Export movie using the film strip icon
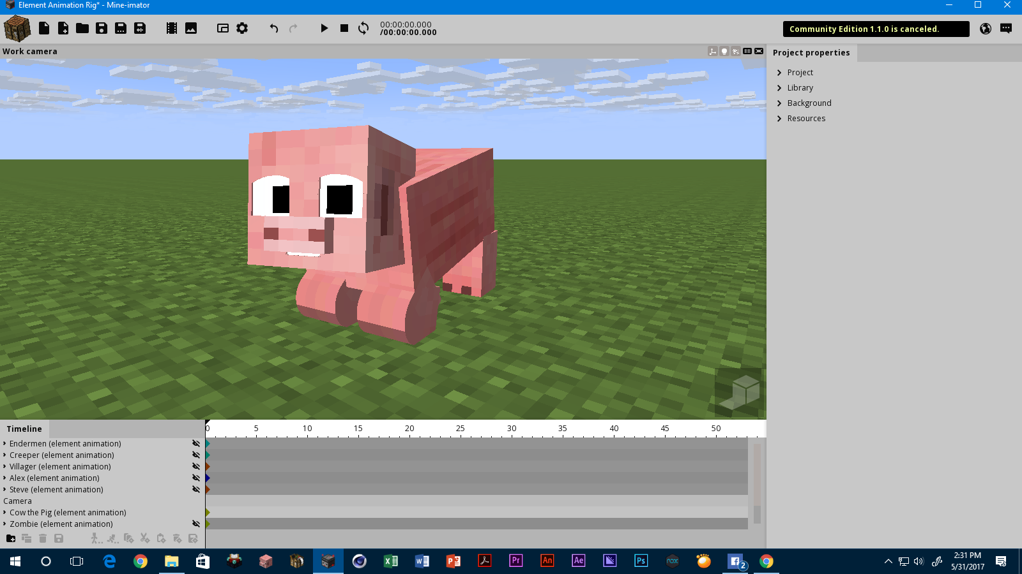Screen dimensions: 1022x574 (172, 28)
